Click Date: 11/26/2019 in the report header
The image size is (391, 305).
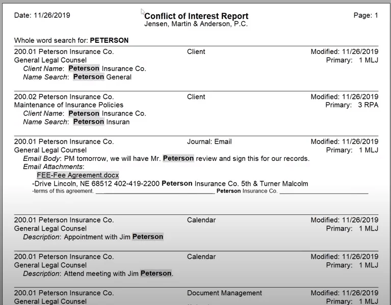coord(42,15)
